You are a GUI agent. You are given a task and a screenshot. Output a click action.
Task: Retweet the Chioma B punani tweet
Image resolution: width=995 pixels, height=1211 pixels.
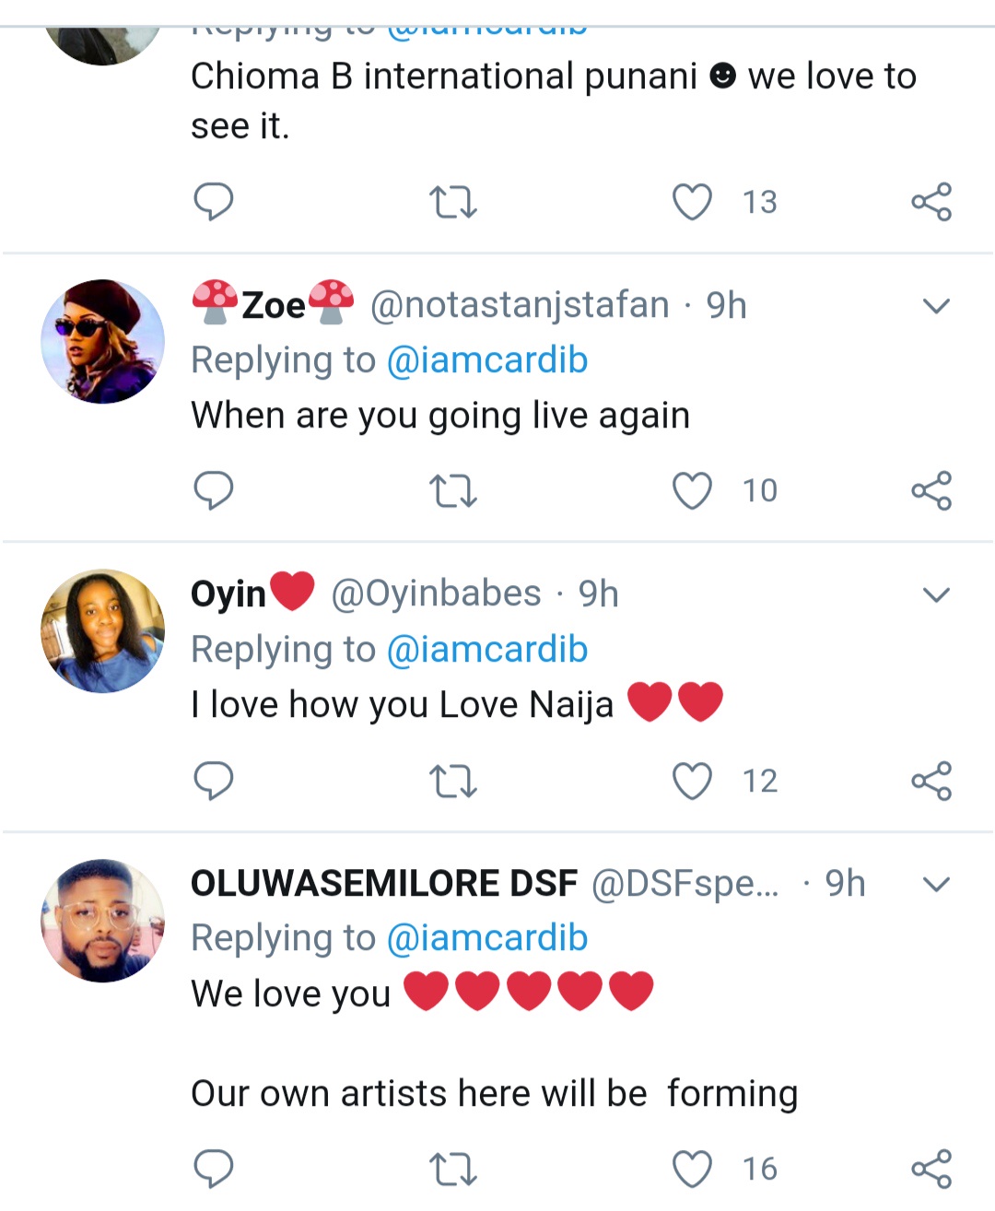pyautogui.click(x=453, y=202)
